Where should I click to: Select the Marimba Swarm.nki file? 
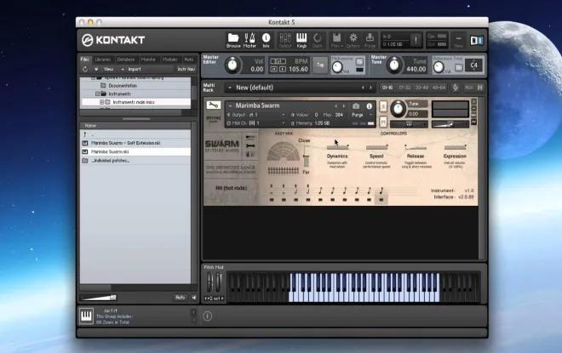[x=135, y=151]
